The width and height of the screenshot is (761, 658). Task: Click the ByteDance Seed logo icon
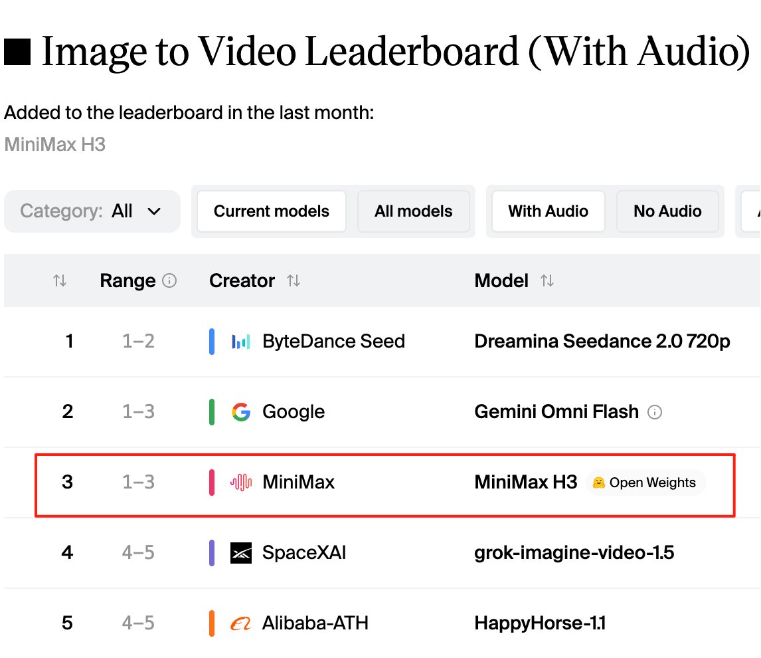click(241, 342)
